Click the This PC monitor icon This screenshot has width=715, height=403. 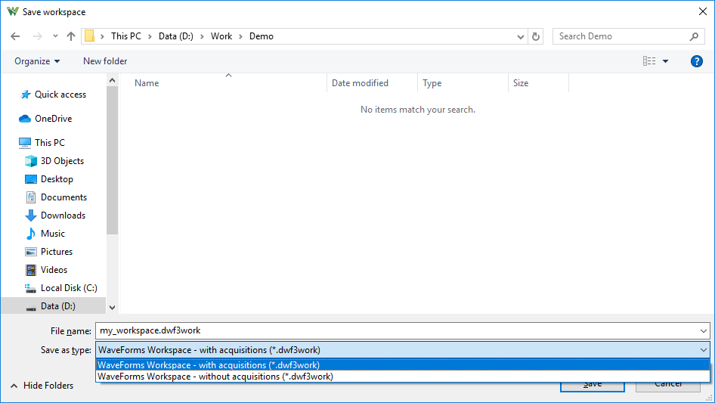click(x=25, y=143)
